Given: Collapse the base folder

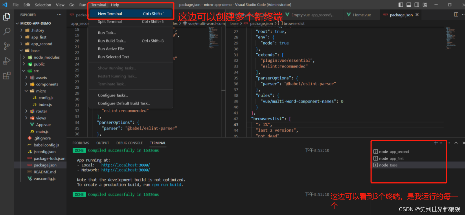Looking at the screenshot, I should [x=41, y=51].
